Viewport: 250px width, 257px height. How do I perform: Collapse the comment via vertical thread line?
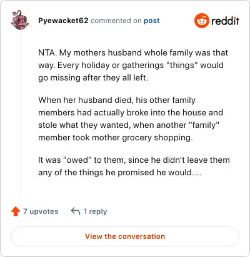click(x=21, y=114)
